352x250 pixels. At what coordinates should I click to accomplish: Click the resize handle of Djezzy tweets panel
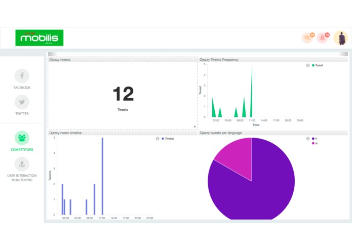(194, 127)
